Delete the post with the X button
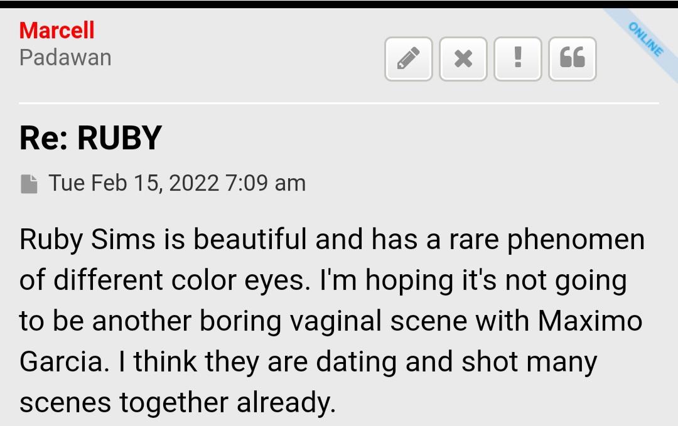 tap(463, 59)
